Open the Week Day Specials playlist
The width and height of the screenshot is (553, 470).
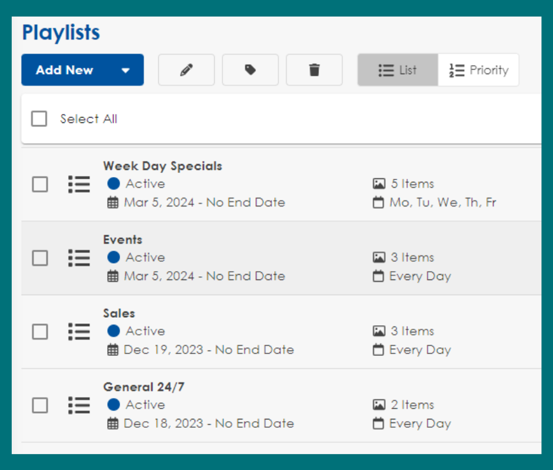(x=162, y=166)
